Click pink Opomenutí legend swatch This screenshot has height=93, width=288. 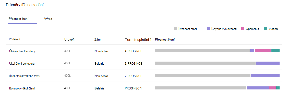tap(243, 28)
